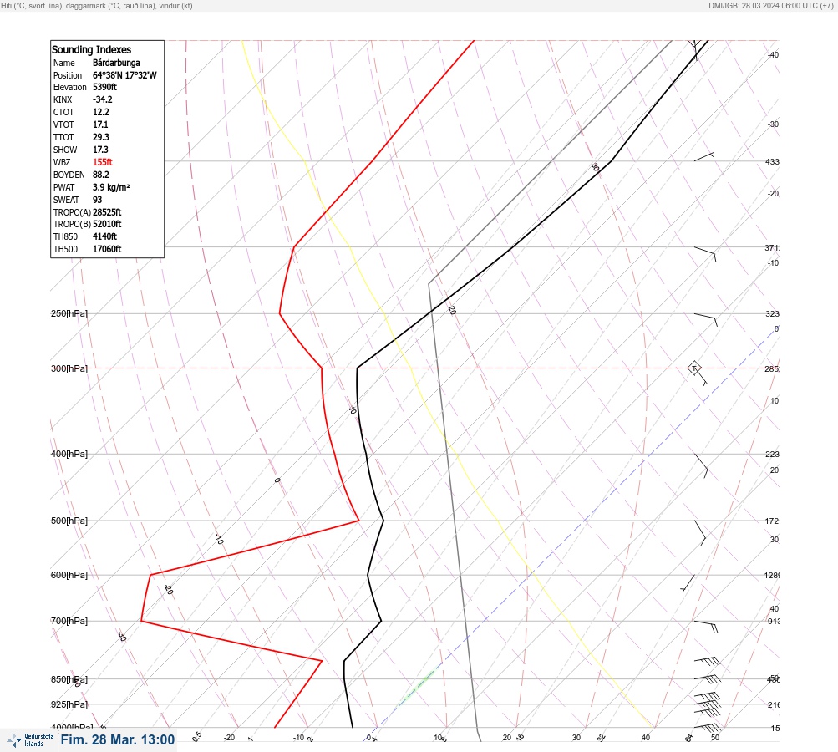Select the TH850 value 4140ft
This screenshot has width=838, height=752.
click(x=104, y=236)
